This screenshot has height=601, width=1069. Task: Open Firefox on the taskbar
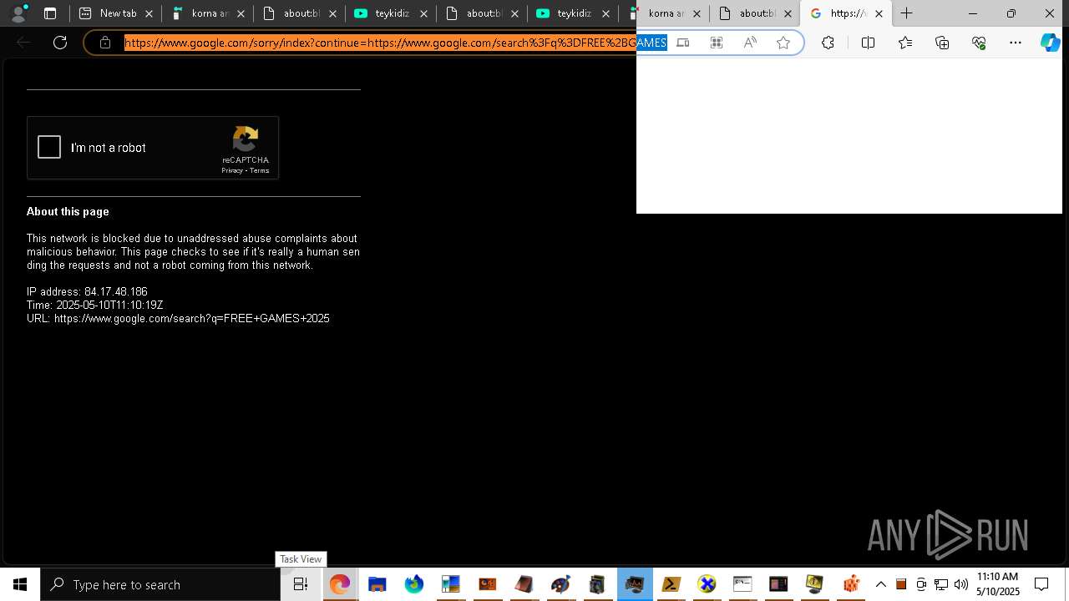[x=414, y=584]
